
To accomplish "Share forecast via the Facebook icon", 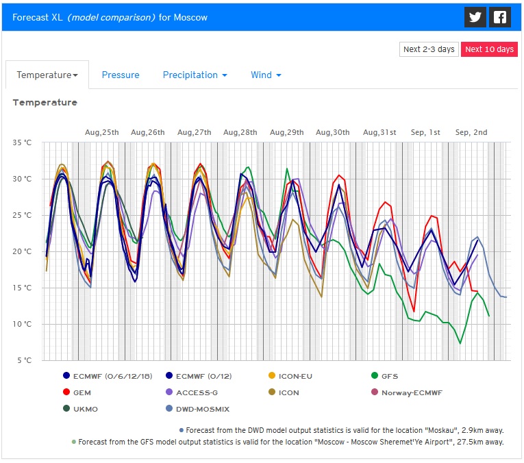I will coord(500,17).
